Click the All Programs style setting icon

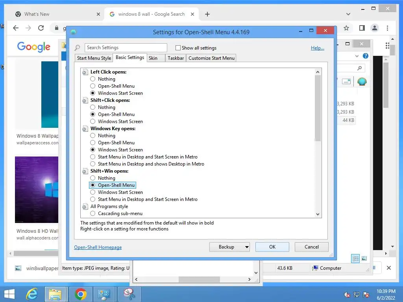tap(85, 206)
